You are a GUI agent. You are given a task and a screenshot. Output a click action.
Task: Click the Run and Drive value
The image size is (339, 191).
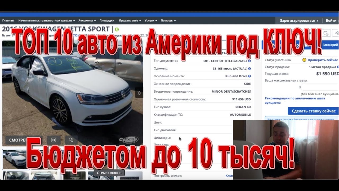point(236,76)
